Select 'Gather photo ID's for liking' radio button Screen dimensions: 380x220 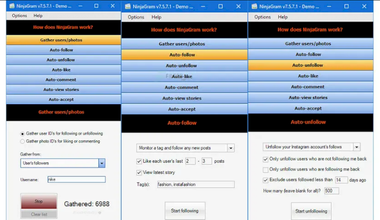click(22, 141)
